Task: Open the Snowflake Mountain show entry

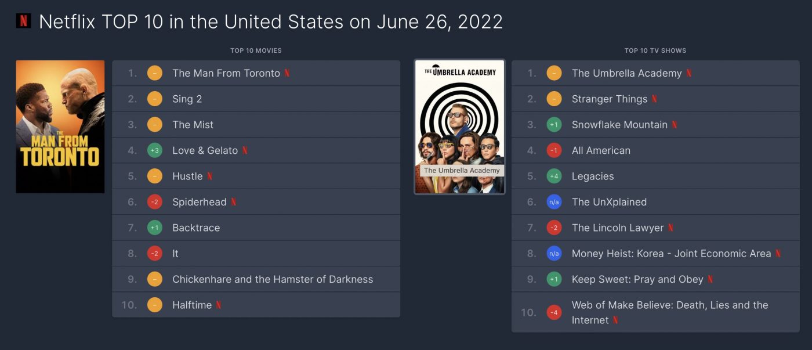Action: (x=655, y=125)
